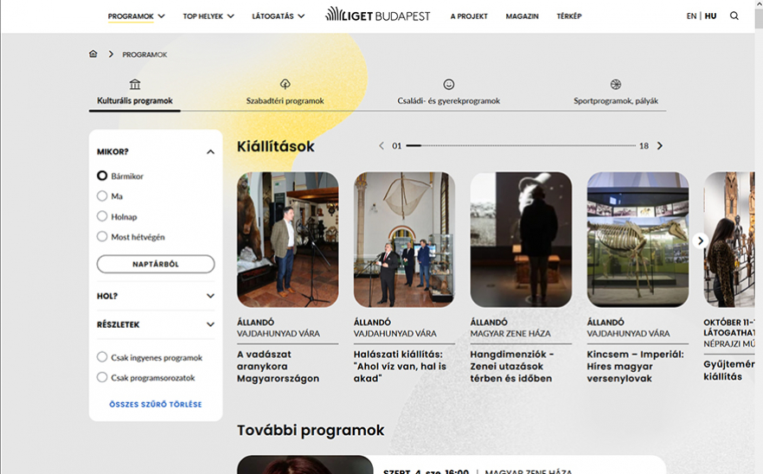The width and height of the screenshot is (763, 474).
Task: Select Ma radio option
Action: (x=102, y=196)
